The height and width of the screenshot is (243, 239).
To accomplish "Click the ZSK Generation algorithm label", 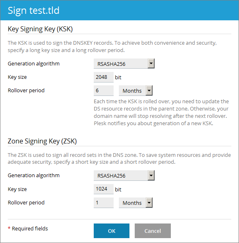I will 34,176.
